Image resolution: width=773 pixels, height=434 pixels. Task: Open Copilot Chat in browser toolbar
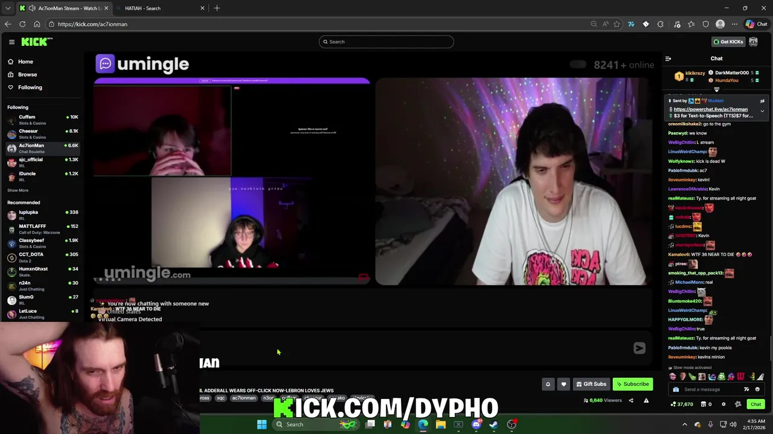(757, 24)
